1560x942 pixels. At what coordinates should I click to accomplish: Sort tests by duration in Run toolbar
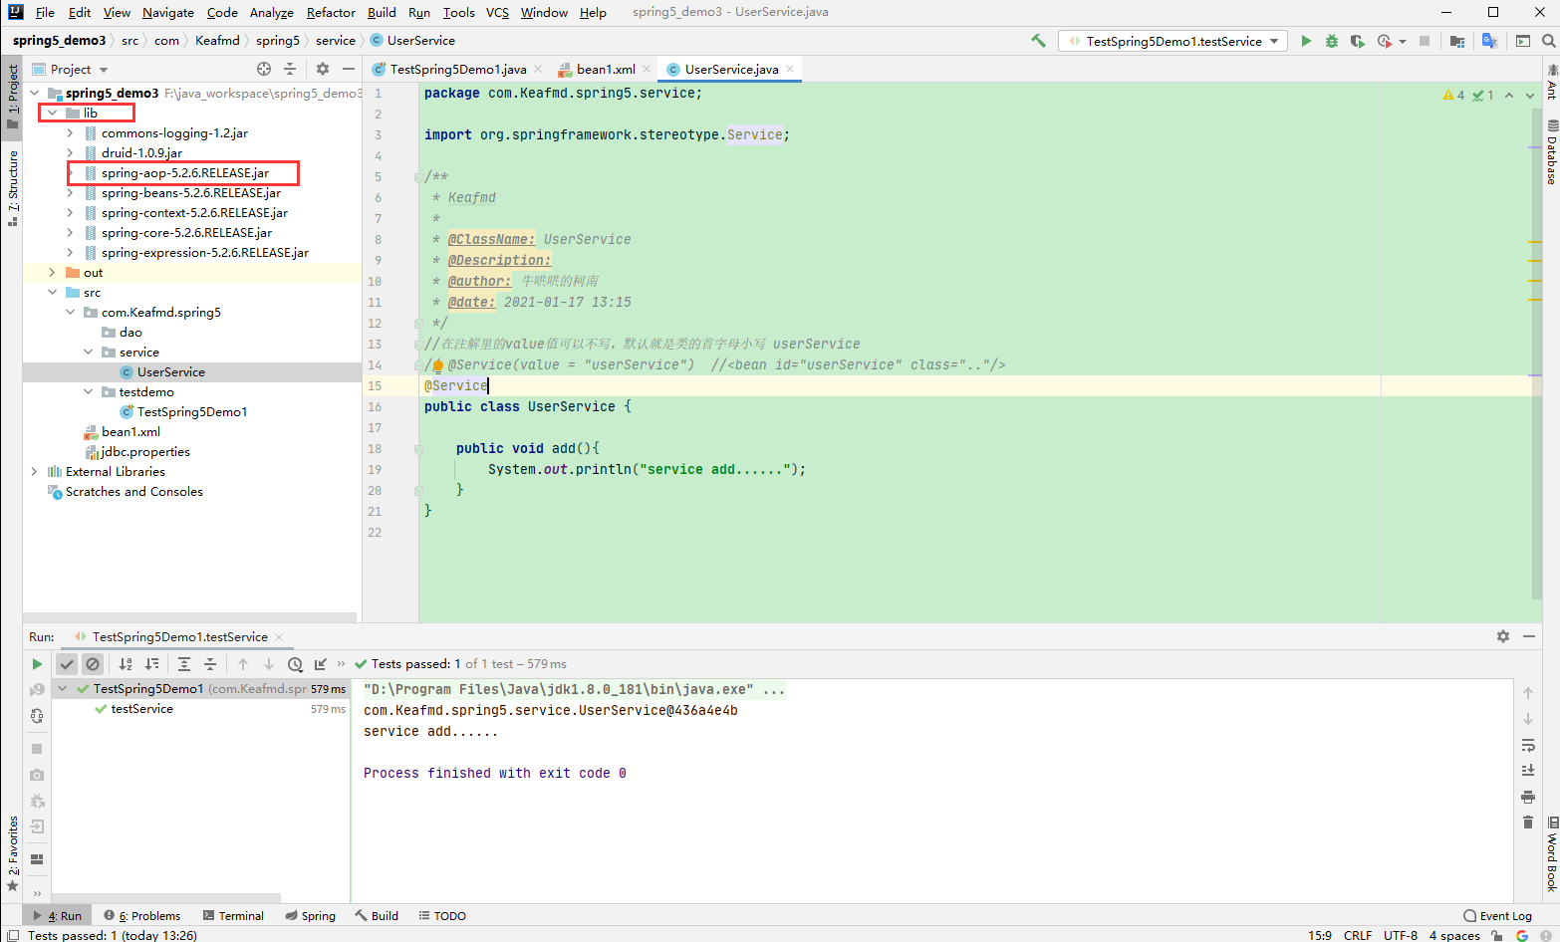pyautogui.click(x=151, y=664)
